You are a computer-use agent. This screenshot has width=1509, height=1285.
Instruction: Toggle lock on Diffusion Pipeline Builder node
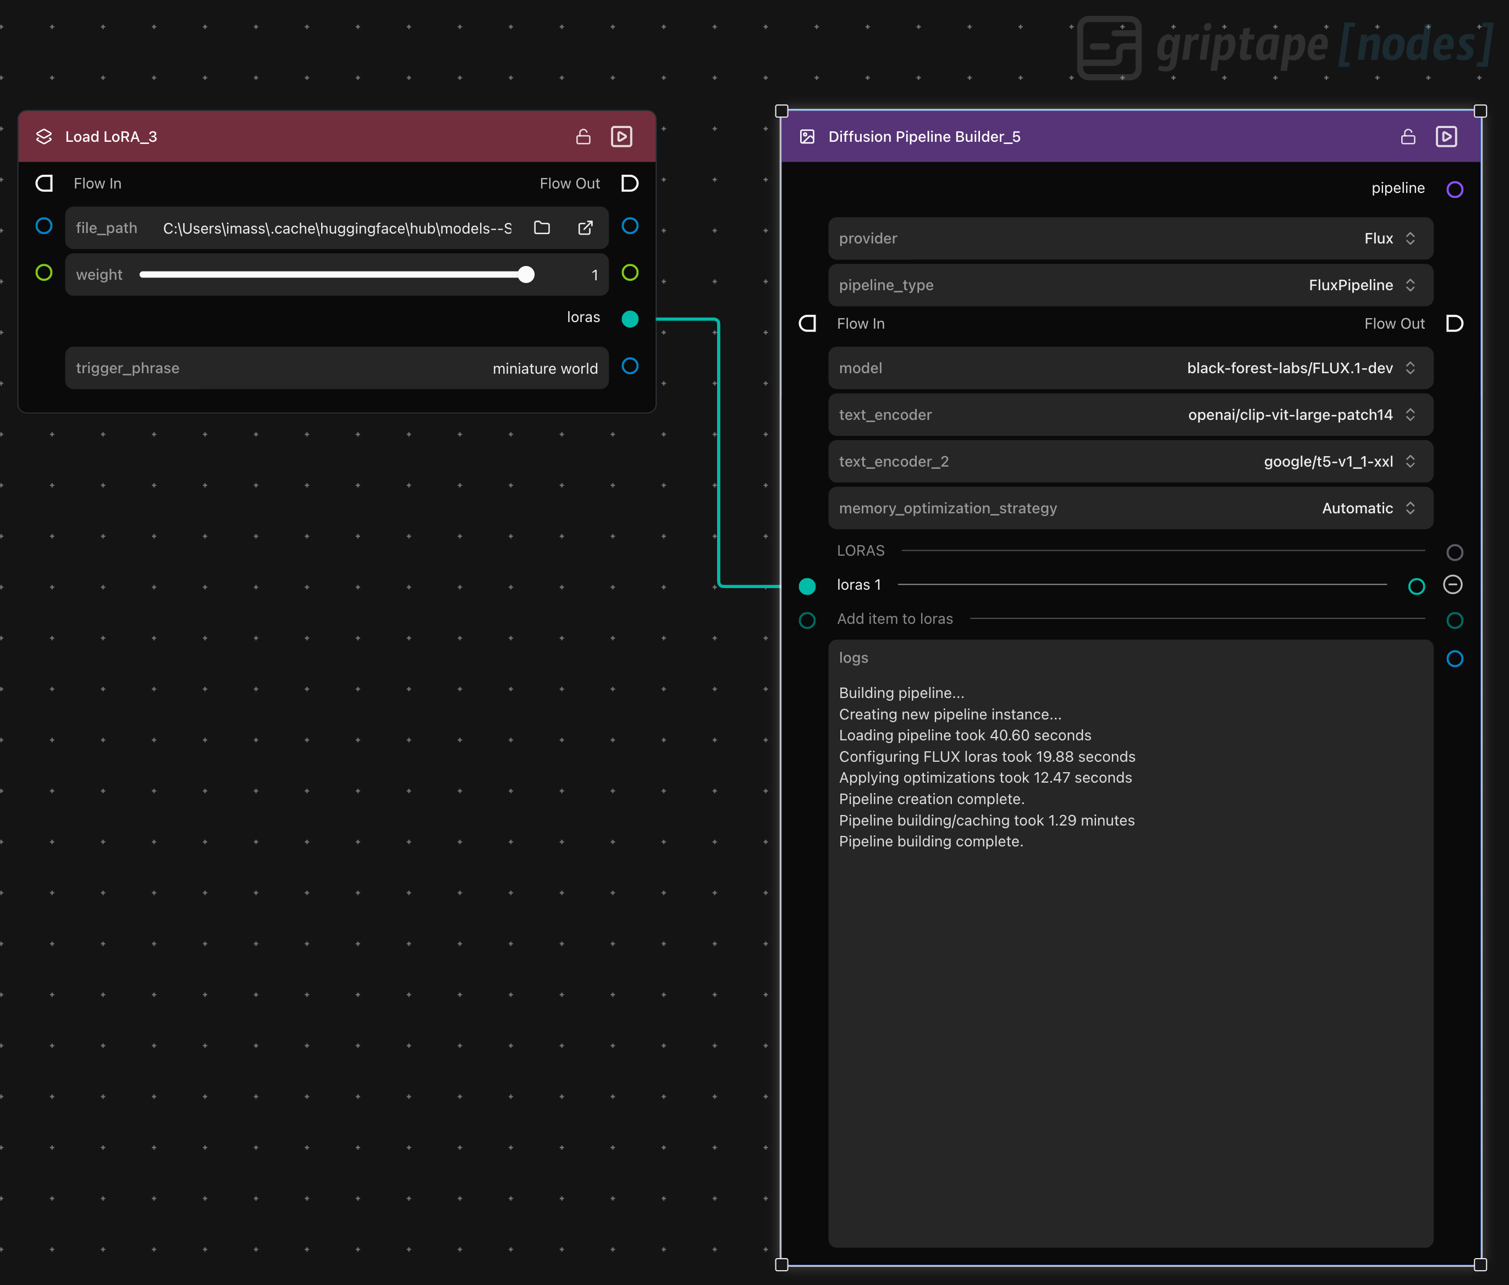coord(1408,136)
